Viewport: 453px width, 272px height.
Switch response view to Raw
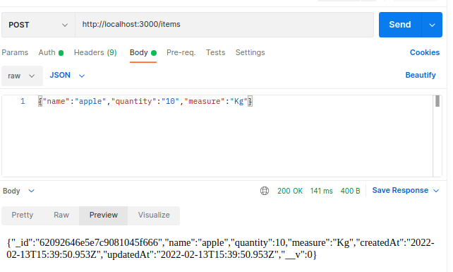(61, 215)
